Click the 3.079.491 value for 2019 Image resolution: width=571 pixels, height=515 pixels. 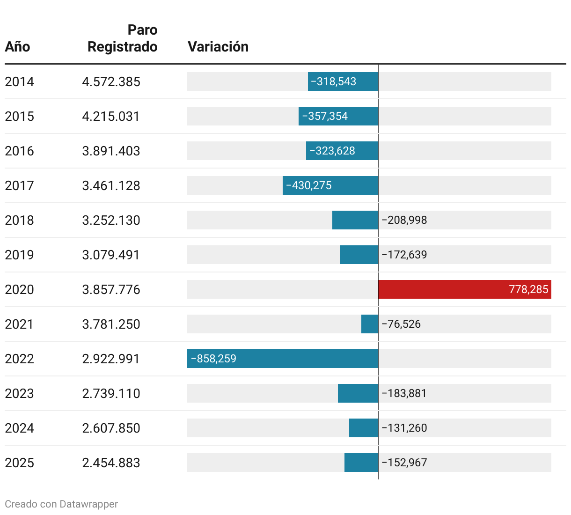coord(111,255)
